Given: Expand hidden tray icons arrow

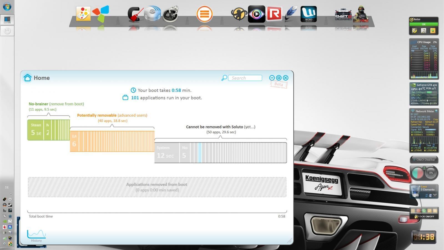Looking at the screenshot, I should pyautogui.click(x=11, y=194).
